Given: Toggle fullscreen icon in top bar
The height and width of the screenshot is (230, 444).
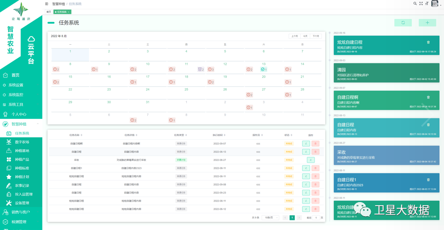Looking at the screenshot, I should point(421,4).
